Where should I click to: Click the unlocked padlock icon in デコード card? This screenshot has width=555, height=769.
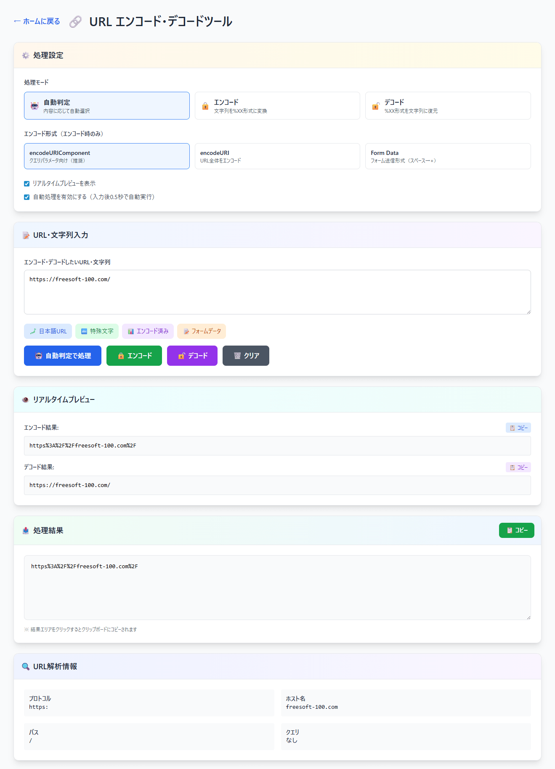[x=375, y=106]
